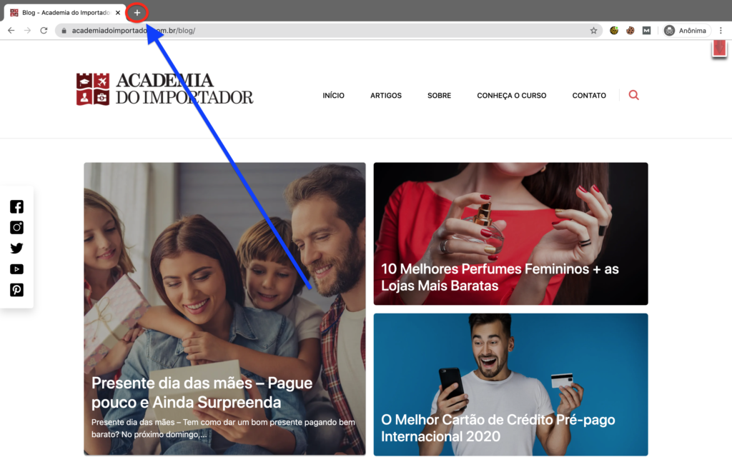Viewport: 732px width, 457px height.
Task: Open the CONTATO page
Action: [x=589, y=95]
